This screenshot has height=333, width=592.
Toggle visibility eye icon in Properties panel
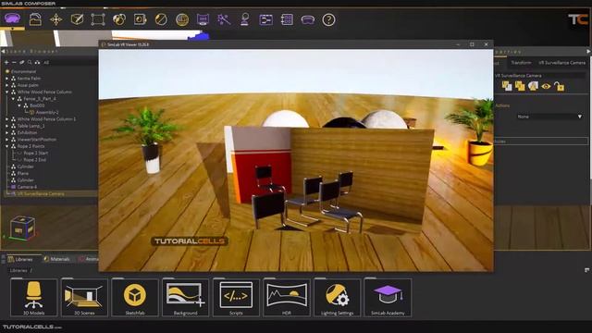click(546, 86)
